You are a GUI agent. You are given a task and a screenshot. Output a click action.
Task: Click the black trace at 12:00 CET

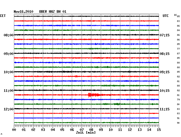[x=86, y=109]
